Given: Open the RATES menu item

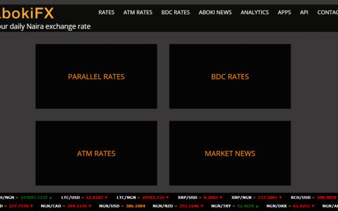Looking at the screenshot, I should pos(106,12).
